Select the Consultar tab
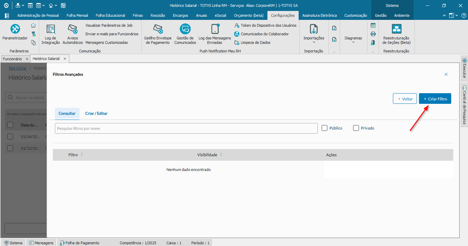This screenshot has height=246, width=468. coord(67,113)
